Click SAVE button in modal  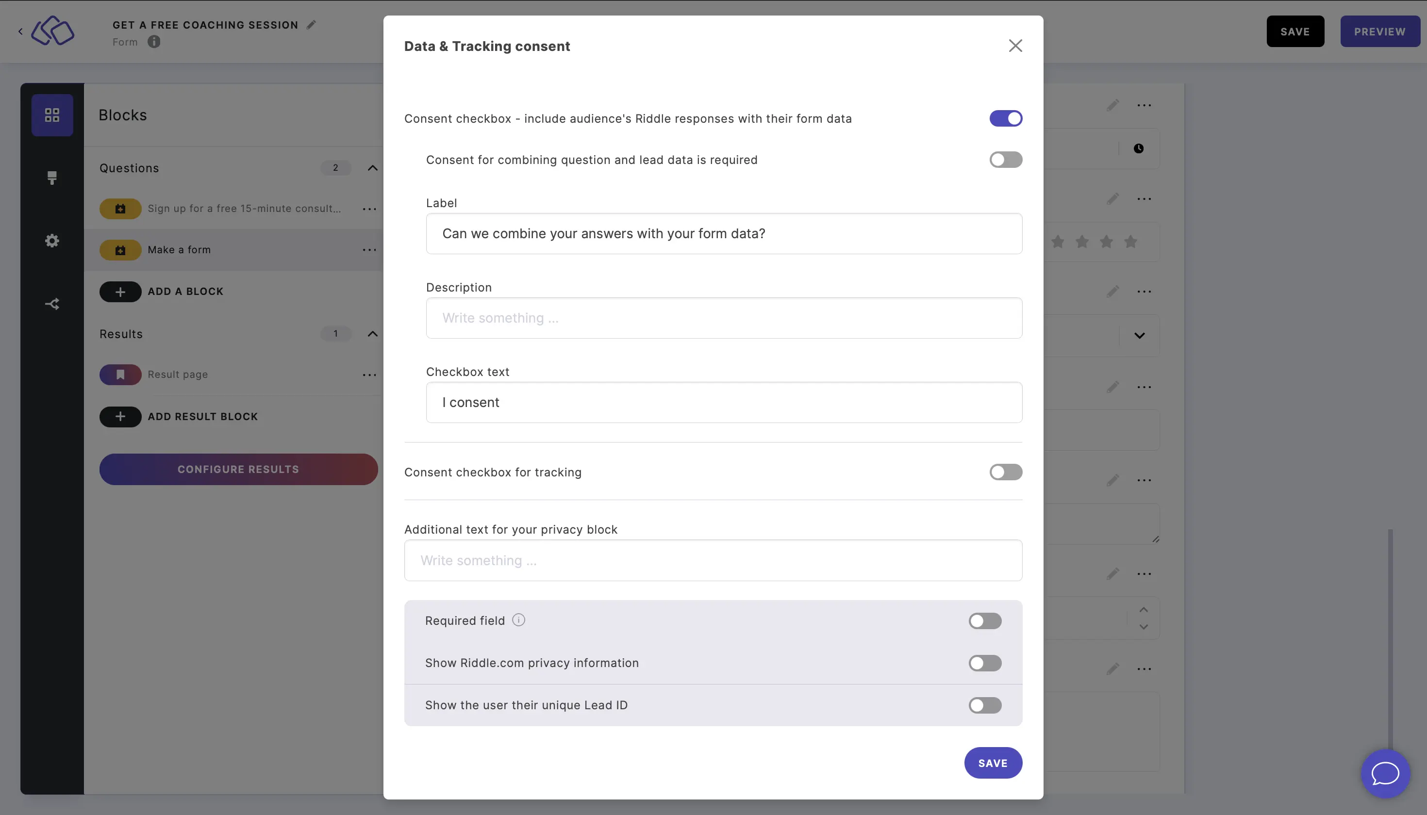click(x=993, y=763)
